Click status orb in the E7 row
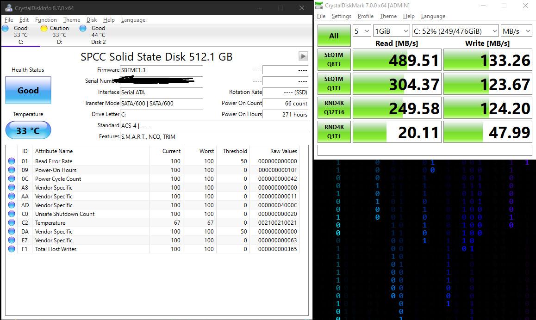The width and height of the screenshot is (536, 320). (12, 240)
